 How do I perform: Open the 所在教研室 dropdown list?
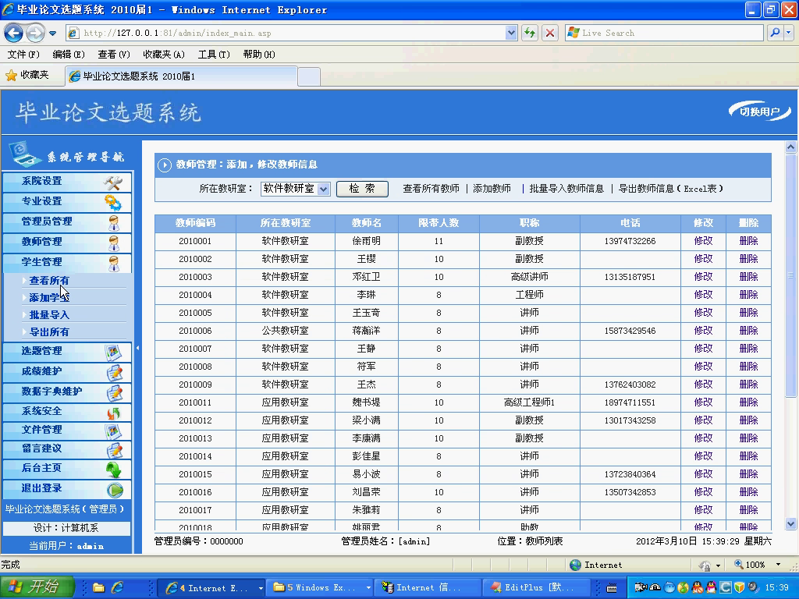323,189
